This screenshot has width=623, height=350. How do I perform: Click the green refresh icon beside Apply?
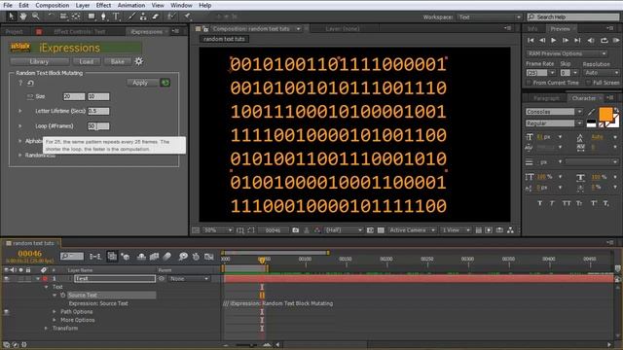pos(165,83)
